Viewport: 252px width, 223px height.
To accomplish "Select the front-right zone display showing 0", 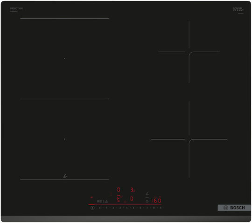I will click(132, 199).
